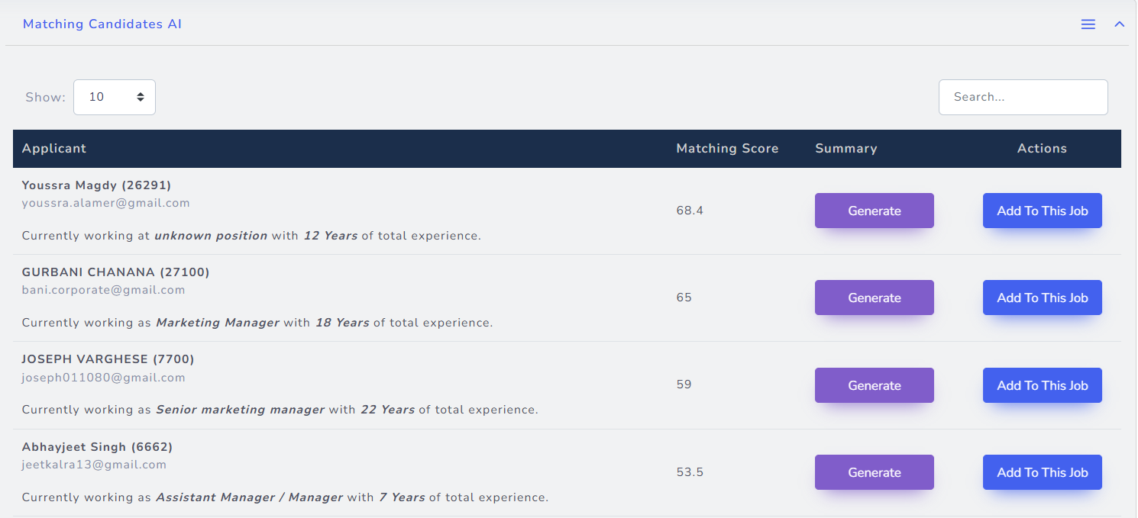Screen dimensions: 1138x518
Task: Open JOSEPH VARGHESE (7700) applicant name
Action: click(x=108, y=359)
